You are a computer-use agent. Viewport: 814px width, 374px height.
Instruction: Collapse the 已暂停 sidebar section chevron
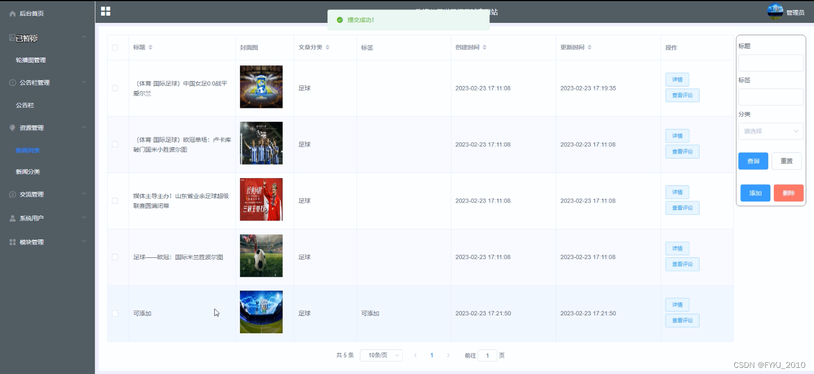point(84,37)
